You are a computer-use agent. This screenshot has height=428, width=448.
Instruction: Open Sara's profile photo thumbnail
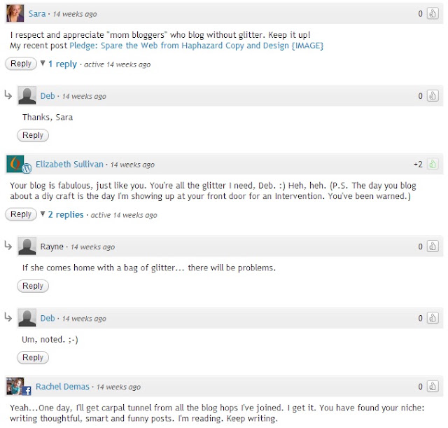[x=15, y=13]
